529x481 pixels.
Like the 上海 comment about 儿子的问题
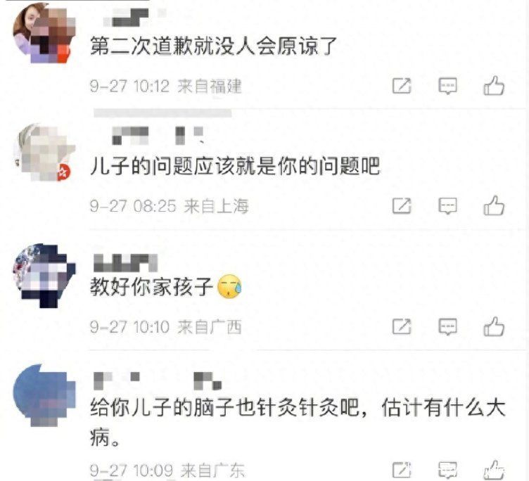pos(494,205)
